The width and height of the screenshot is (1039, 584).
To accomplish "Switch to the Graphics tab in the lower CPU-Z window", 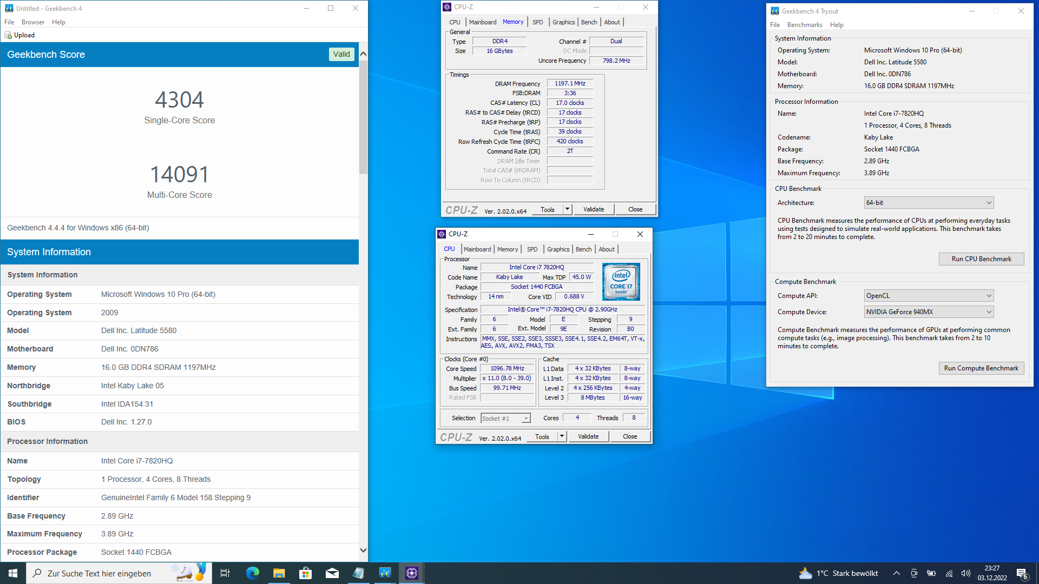I will click(558, 249).
